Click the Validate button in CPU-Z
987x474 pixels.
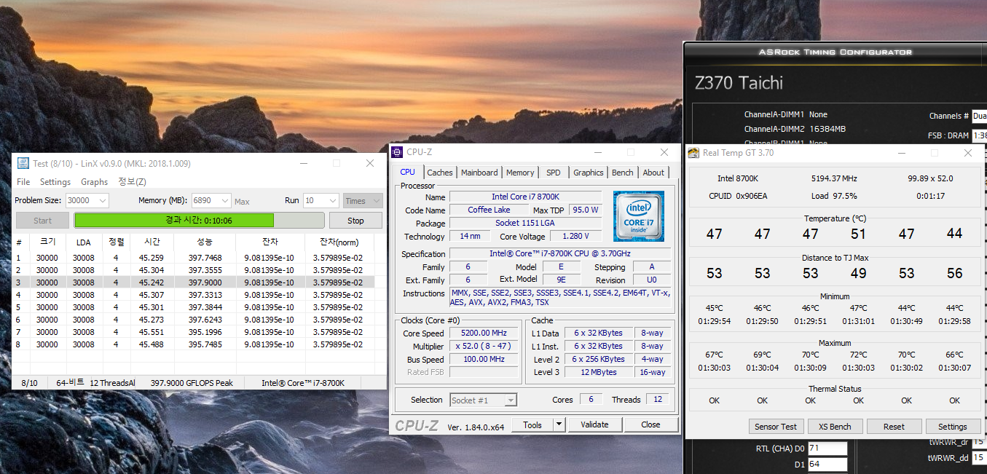click(594, 424)
